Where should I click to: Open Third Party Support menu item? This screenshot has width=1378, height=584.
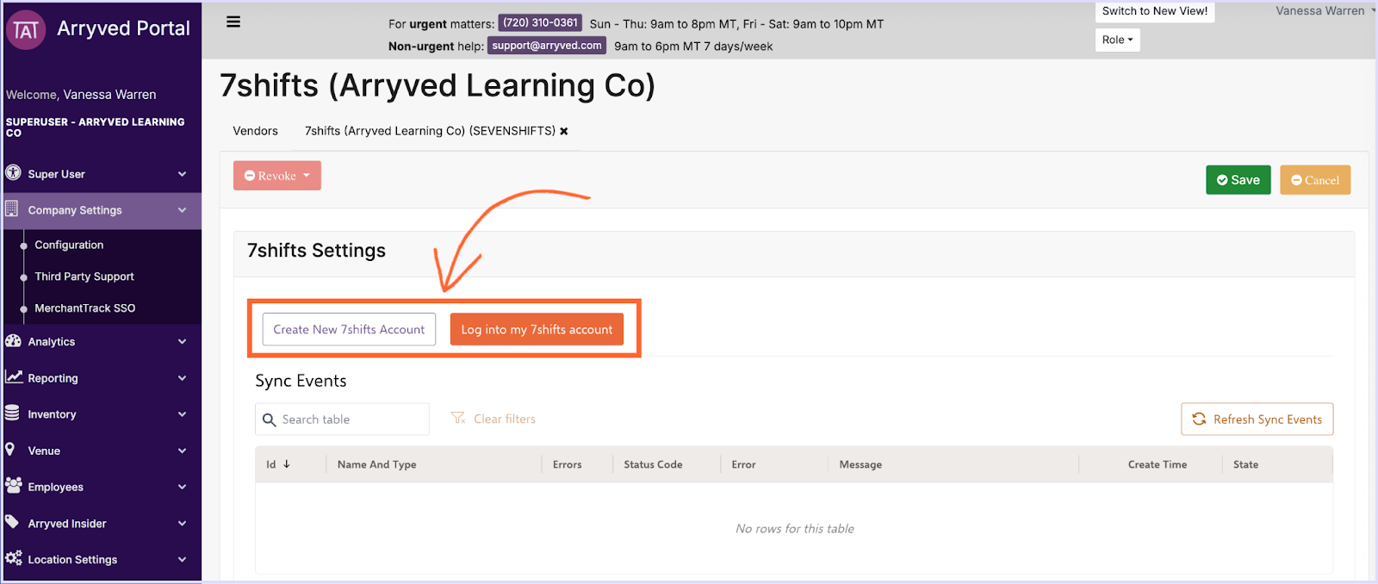(x=84, y=276)
